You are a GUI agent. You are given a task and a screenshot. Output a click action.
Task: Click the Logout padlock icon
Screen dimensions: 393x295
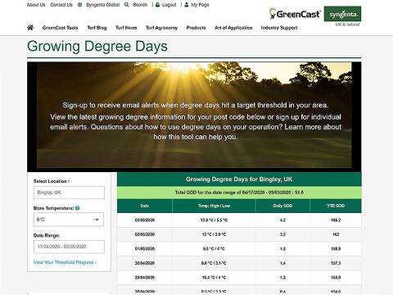158,5
